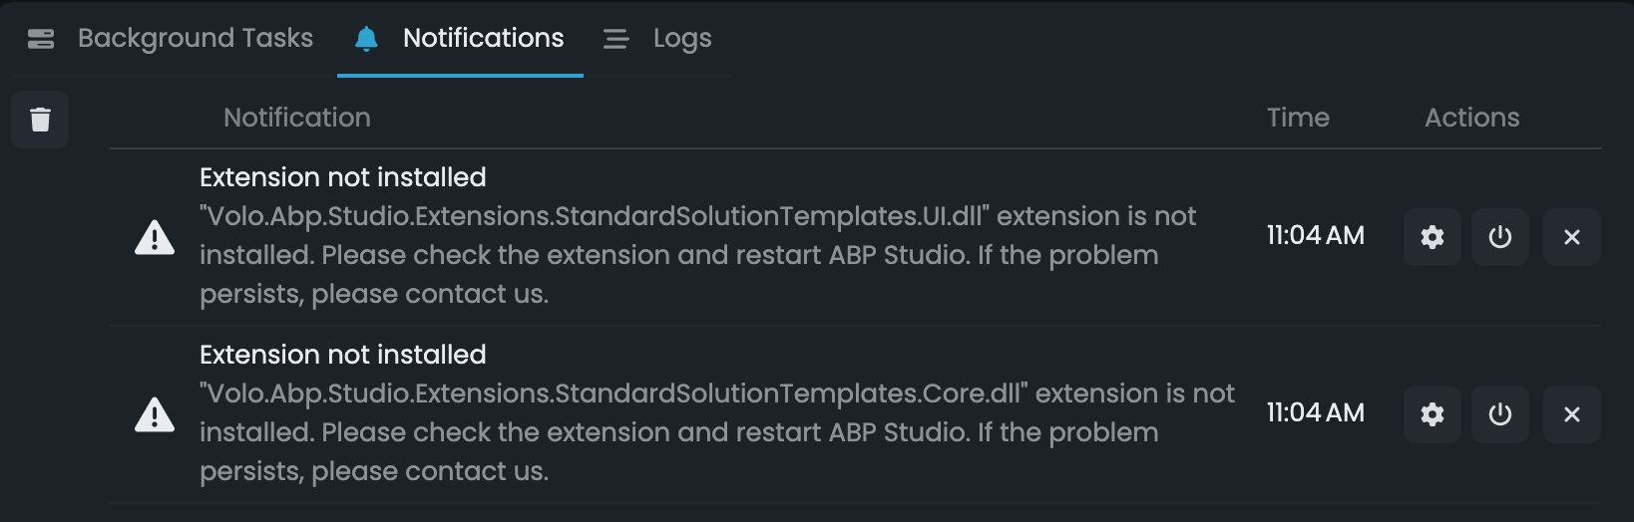1634x522 pixels.
Task: Dismiss the Core.dll extension notification
Action: (1571, 414)
